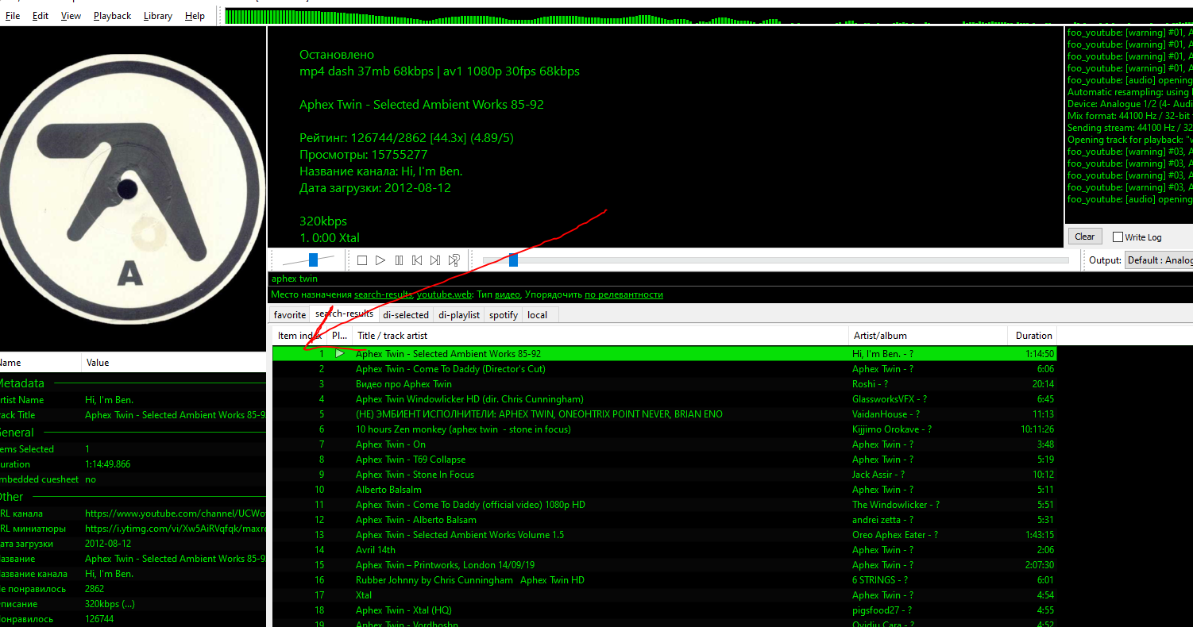Click the Oreo Aphex Eater artist cell

point(895,535)
